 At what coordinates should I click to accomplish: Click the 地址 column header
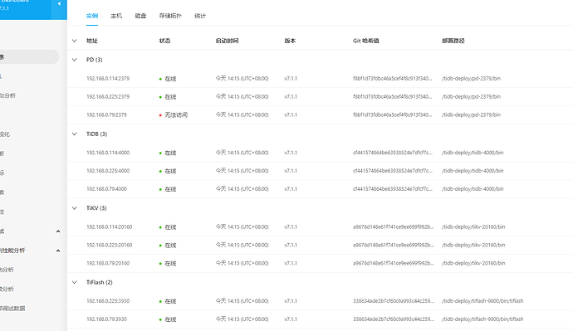coord(91,41)
